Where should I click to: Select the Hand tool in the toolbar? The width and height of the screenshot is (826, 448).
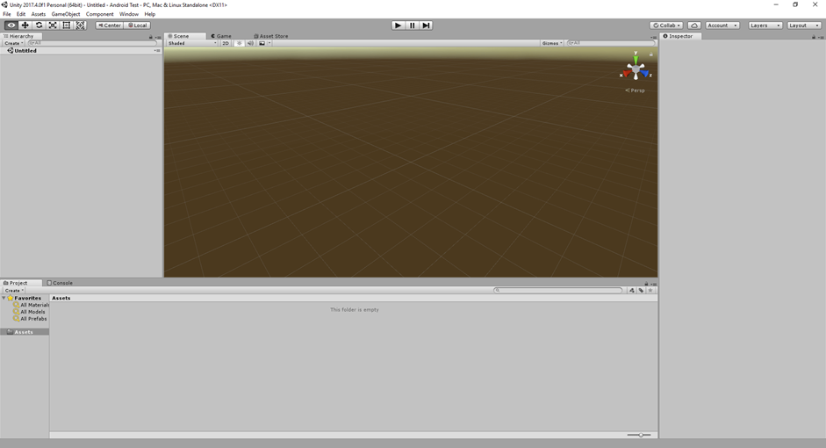click(11, 25)
